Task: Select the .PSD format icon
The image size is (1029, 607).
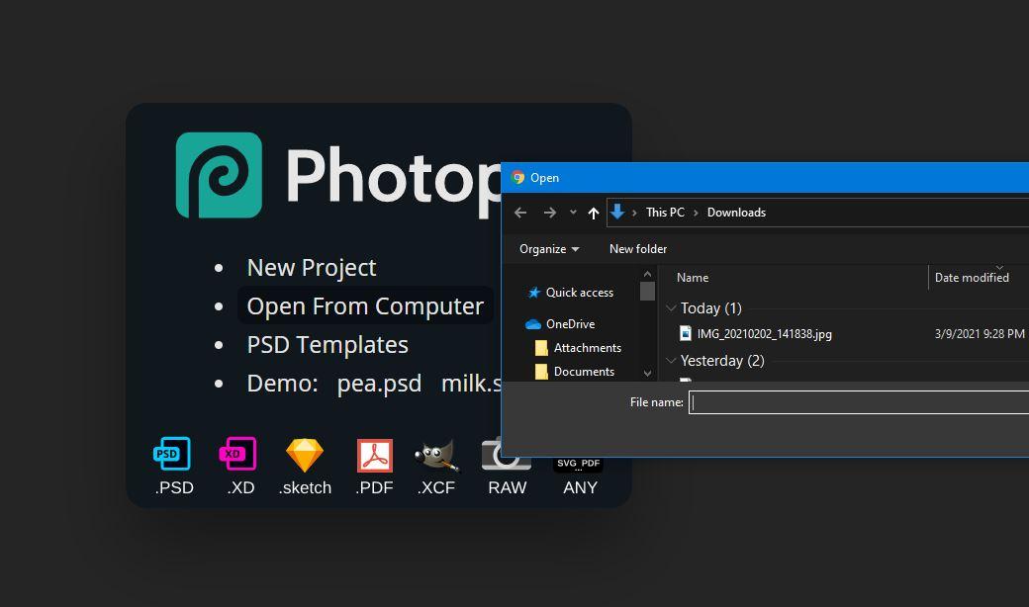Action: 172,454
